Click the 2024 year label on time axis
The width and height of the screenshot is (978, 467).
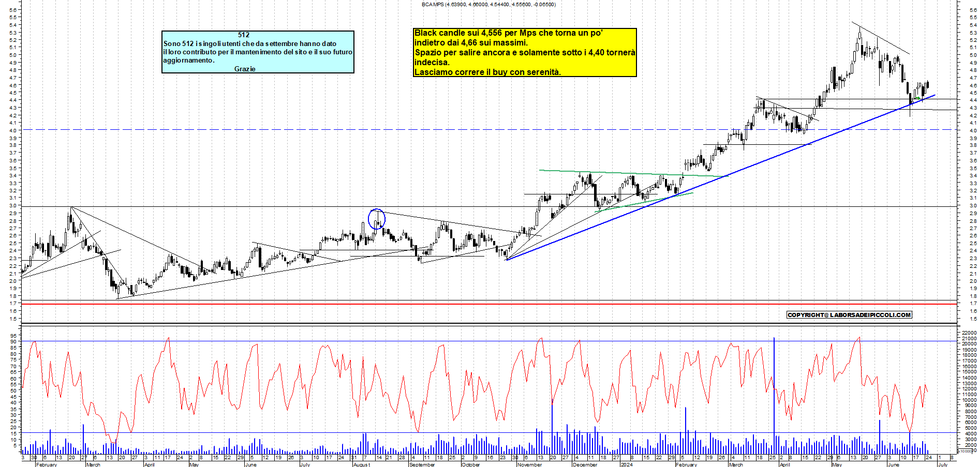pyautogui.click(x=626, y=464)
